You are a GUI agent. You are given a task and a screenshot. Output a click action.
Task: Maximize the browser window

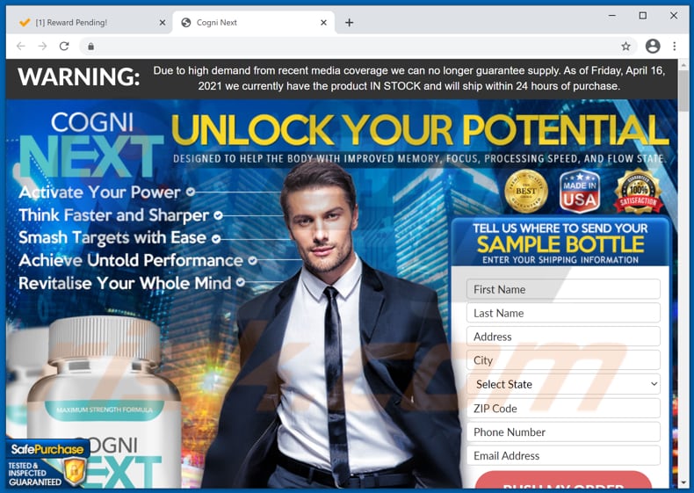click(643, 16)
